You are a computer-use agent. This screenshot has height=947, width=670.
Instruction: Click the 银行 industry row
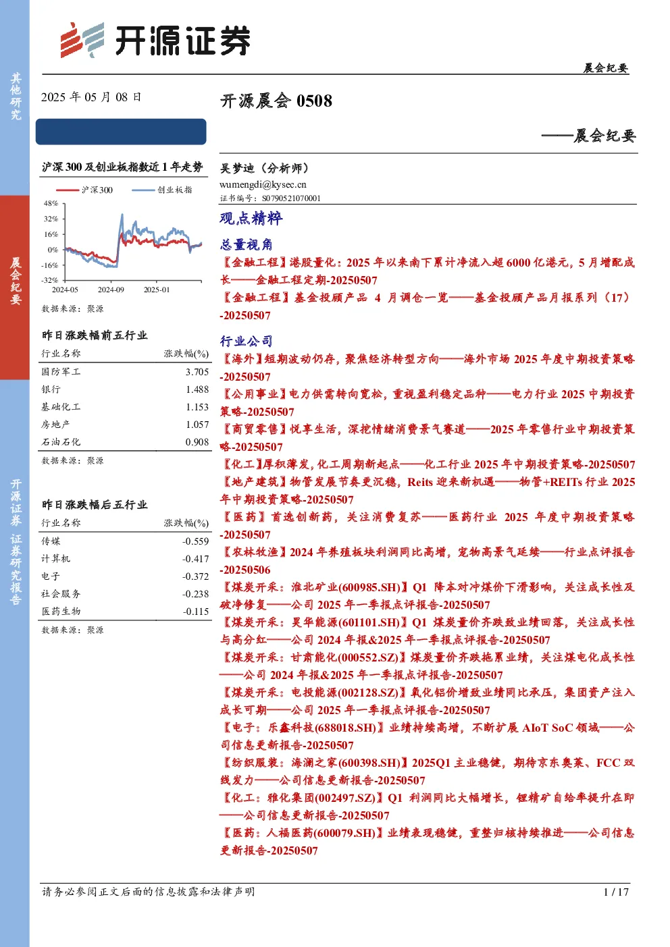click(125, 389)
